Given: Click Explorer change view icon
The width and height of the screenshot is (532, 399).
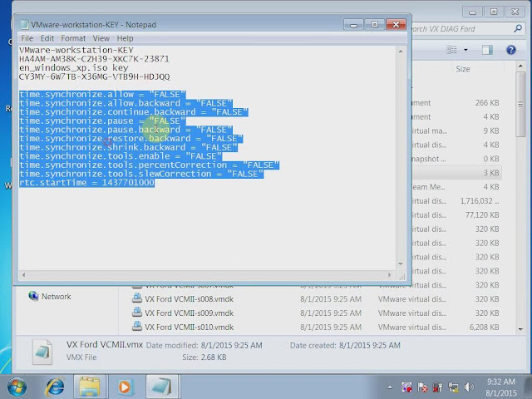Looking at the screenshot, I should tap(452, 50).
